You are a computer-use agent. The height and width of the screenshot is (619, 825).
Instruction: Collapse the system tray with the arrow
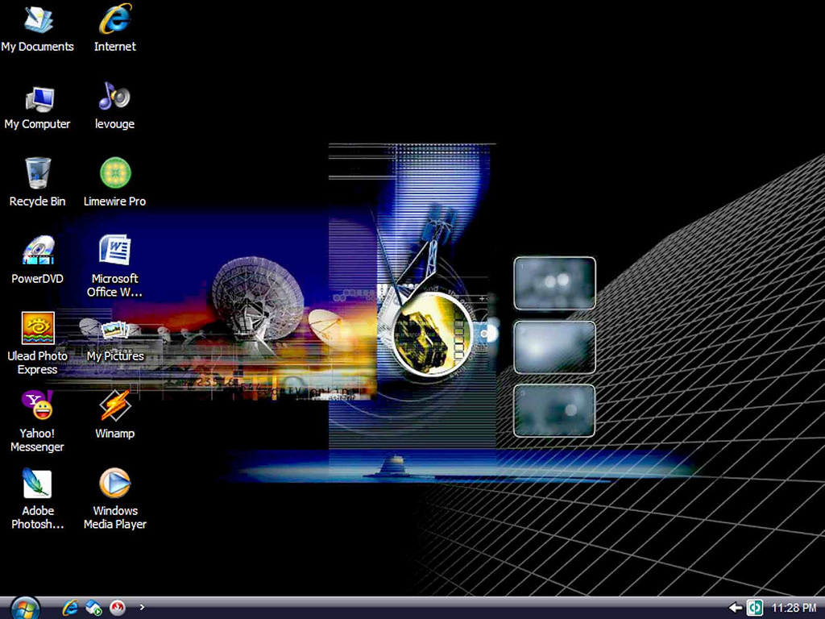pyautogui.click(x=734, y=608)
